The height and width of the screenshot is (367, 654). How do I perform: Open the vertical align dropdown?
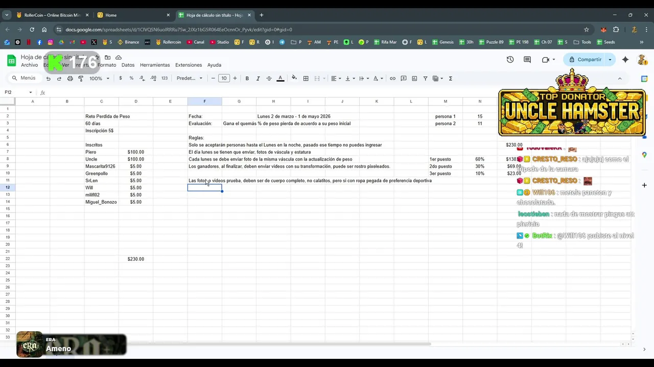pyautogui.click(x=350, y=78)
